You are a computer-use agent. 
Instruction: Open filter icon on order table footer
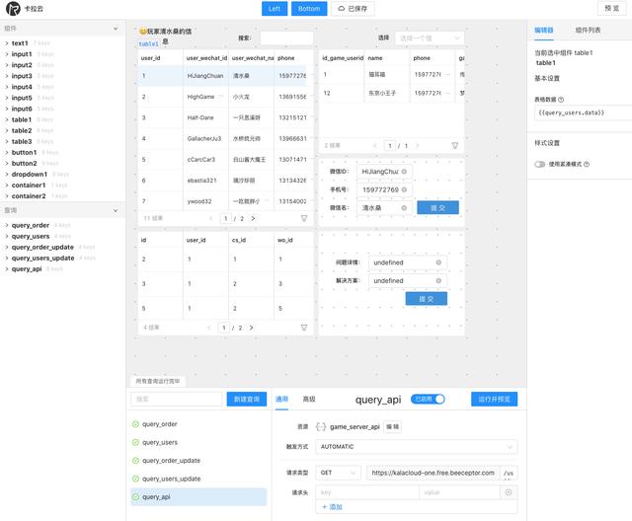tap(304, 328)
